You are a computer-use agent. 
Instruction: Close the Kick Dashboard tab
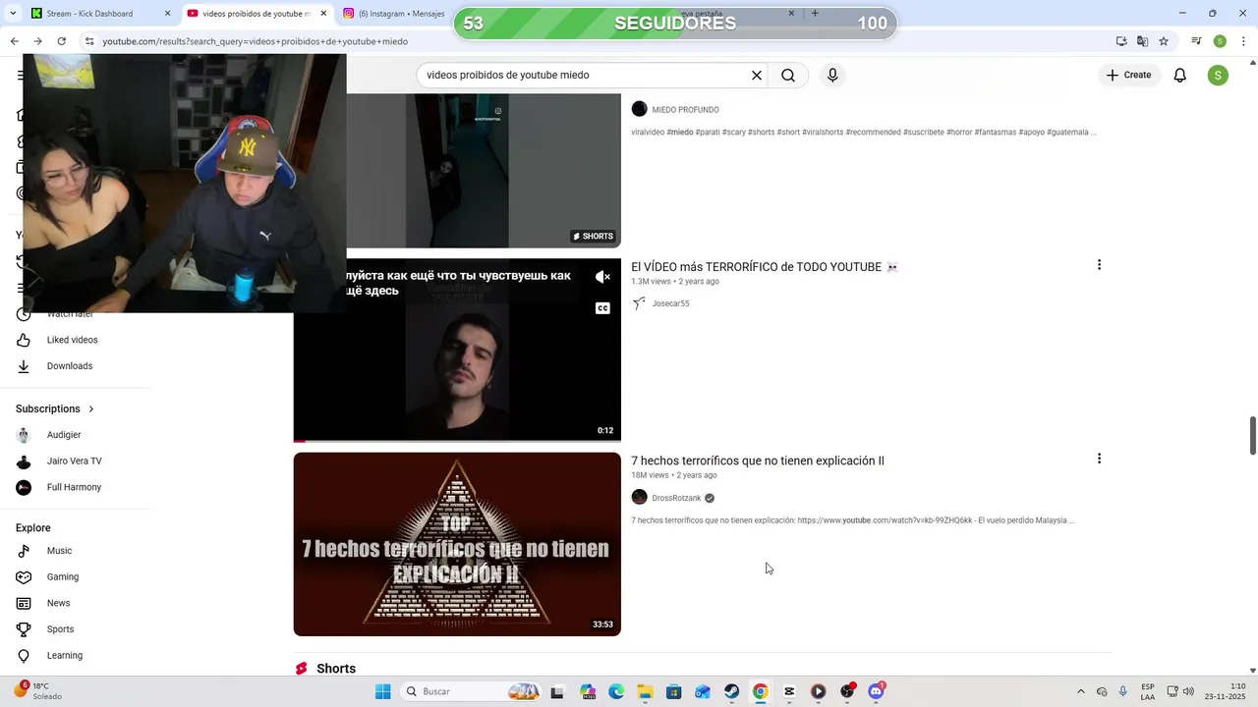[168, 14]
